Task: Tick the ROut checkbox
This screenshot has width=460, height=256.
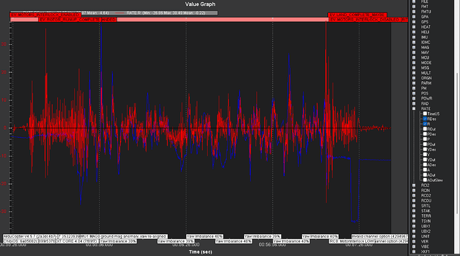Action: pyautogui.click(x=425, y=129)
